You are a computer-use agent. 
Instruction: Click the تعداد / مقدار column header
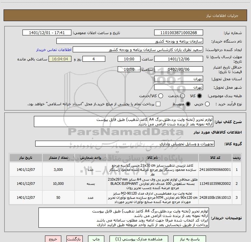tap(58, 158)
